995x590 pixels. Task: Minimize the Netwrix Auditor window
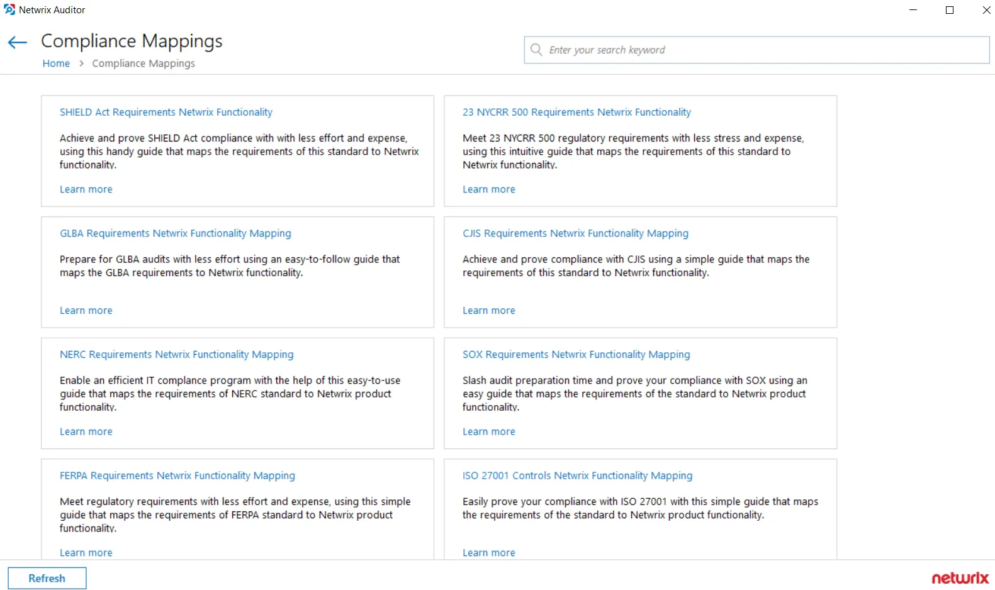coord(913,10)
